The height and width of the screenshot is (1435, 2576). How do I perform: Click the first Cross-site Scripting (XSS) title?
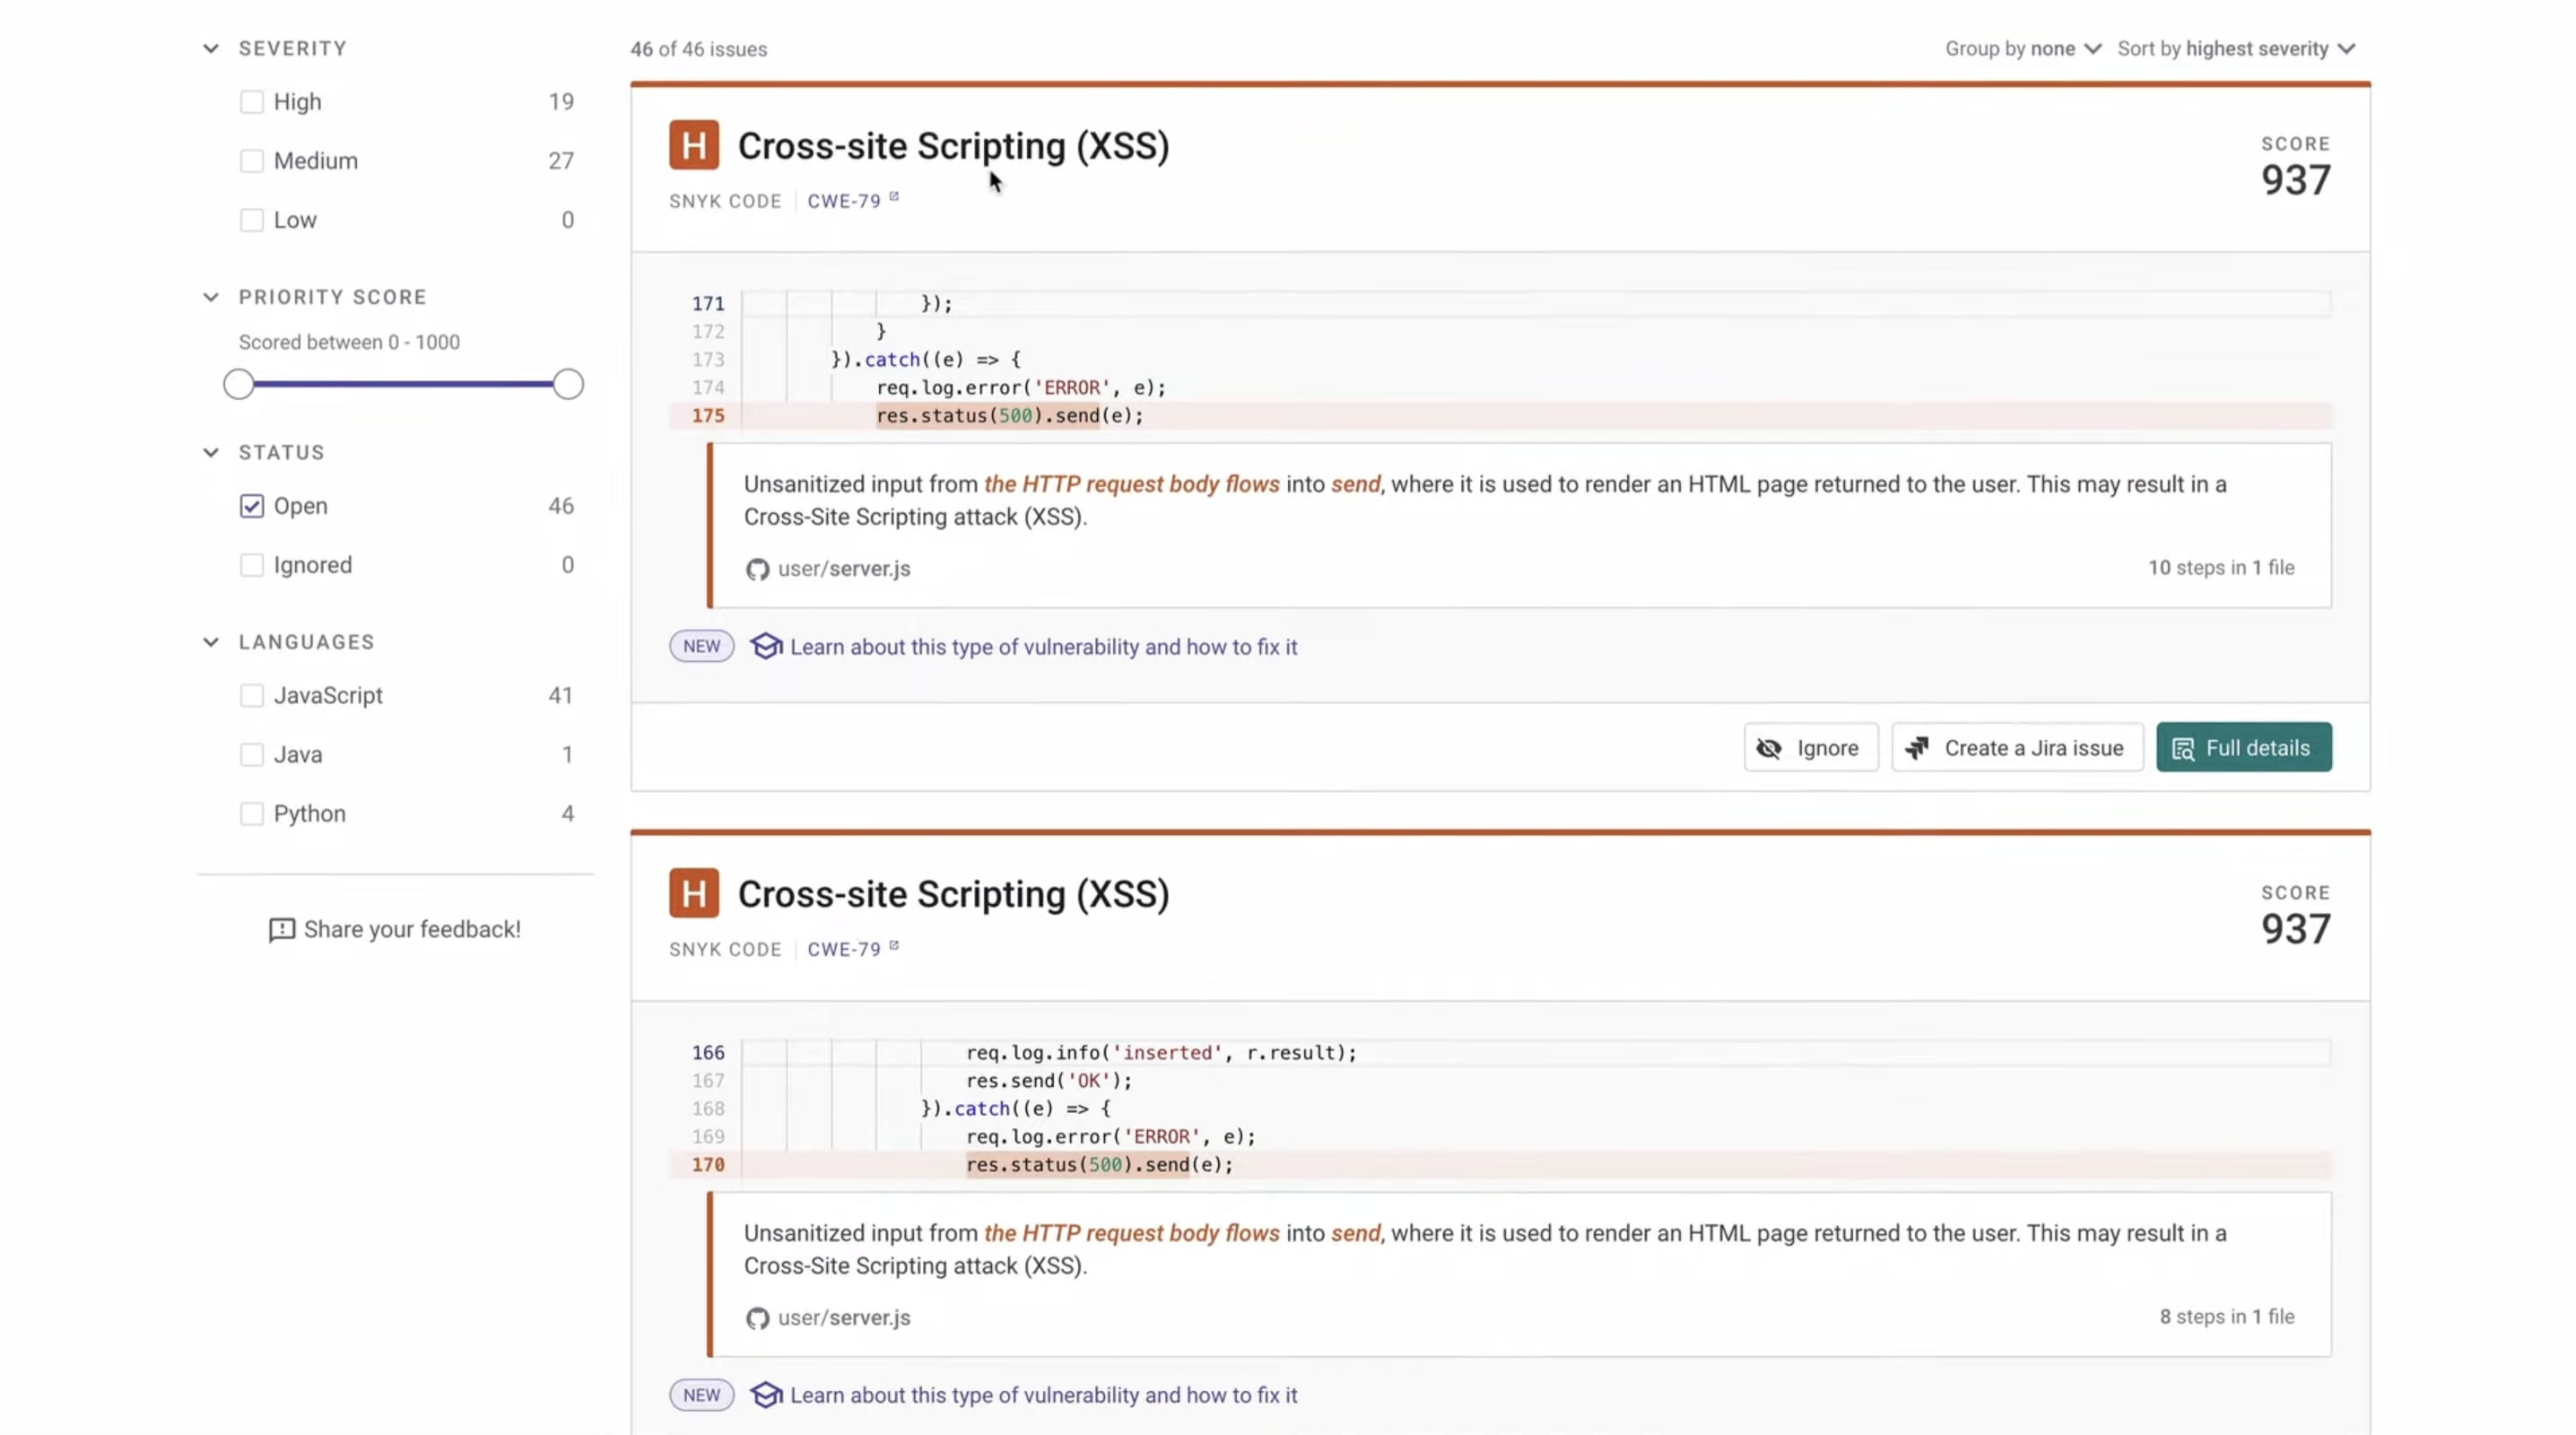point(953,146)
